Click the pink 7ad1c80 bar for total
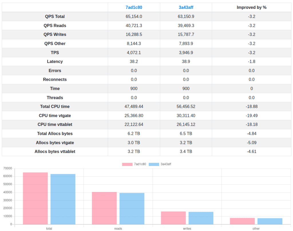This screenshot has width=293, height=231. pyautogui.click(x=35, y=198)
